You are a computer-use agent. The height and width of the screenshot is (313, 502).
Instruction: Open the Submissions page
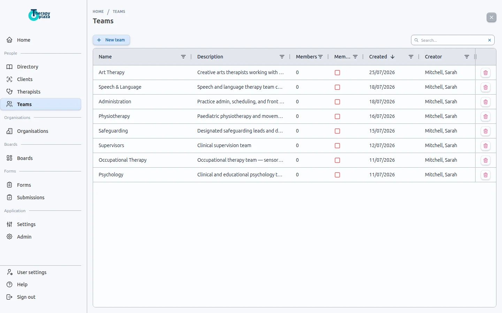point(41,198)
